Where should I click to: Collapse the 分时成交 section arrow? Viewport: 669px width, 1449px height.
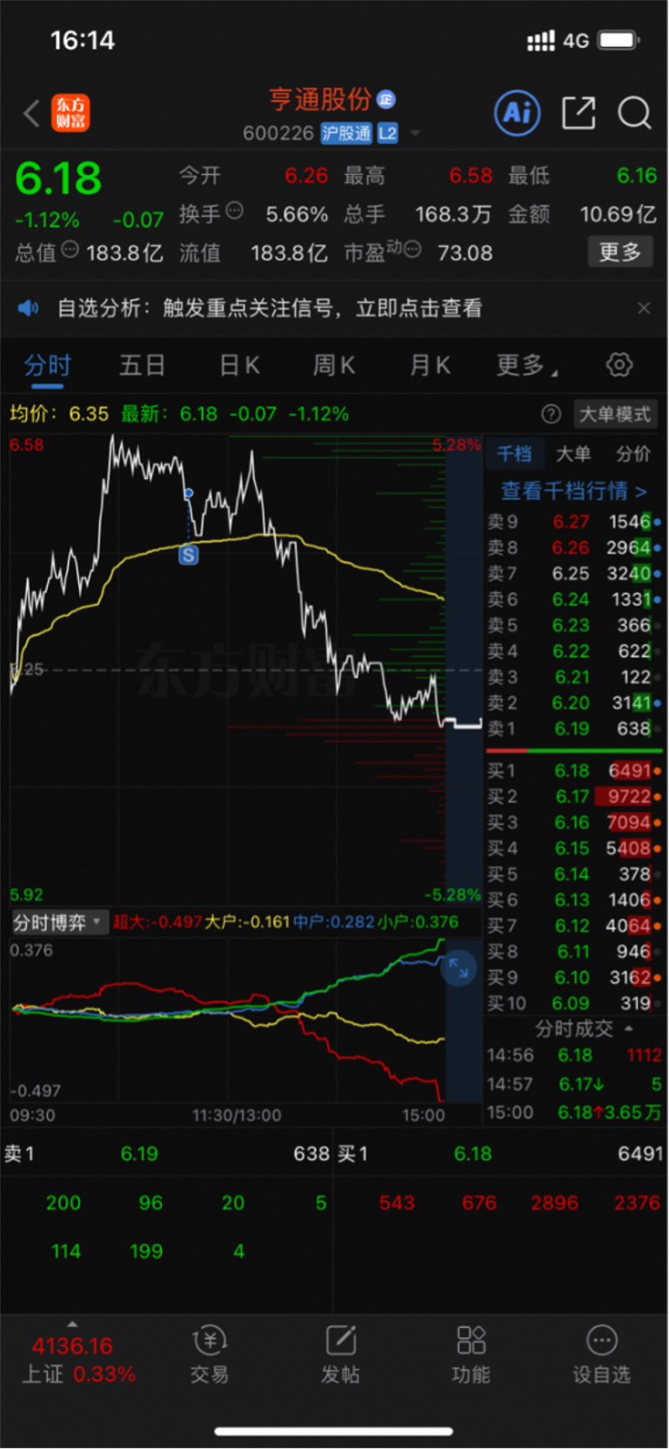pos(629,1028)
